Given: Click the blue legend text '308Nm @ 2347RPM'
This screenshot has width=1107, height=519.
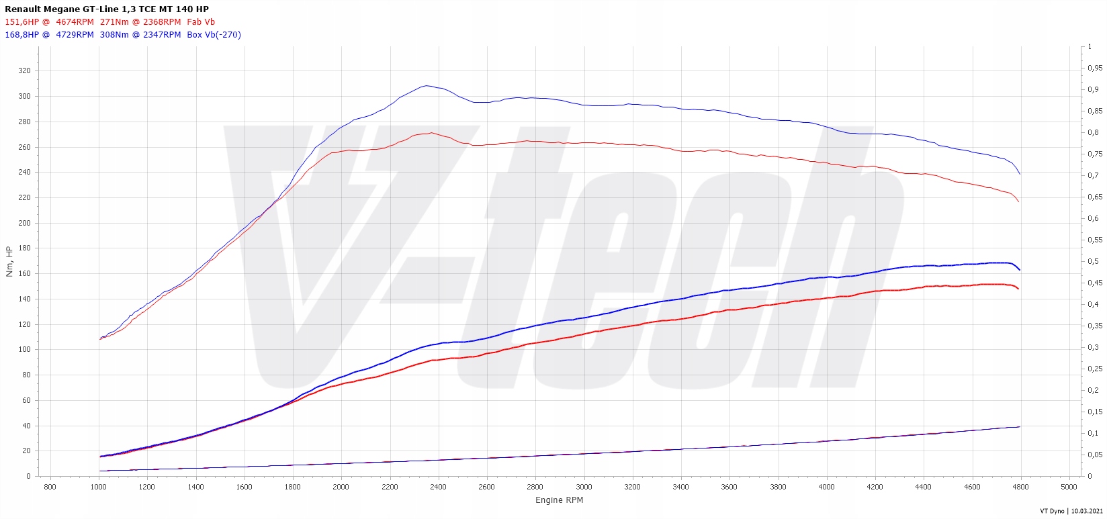Looking at the screenshot, I should point(140,35).
